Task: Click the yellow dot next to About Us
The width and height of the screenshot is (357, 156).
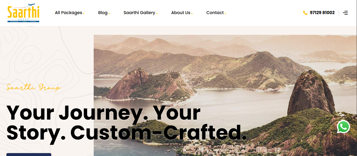Action: pyautogui.click(x=192, y=13)
